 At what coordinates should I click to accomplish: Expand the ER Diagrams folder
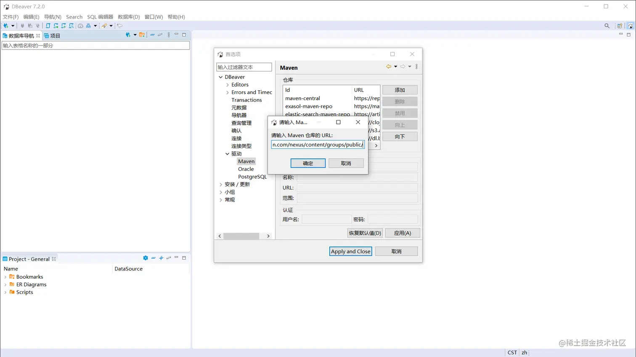[5, 284]
